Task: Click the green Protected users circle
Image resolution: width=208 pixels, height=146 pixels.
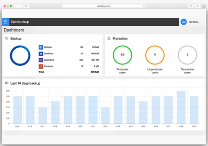Action: pos(122,55)
